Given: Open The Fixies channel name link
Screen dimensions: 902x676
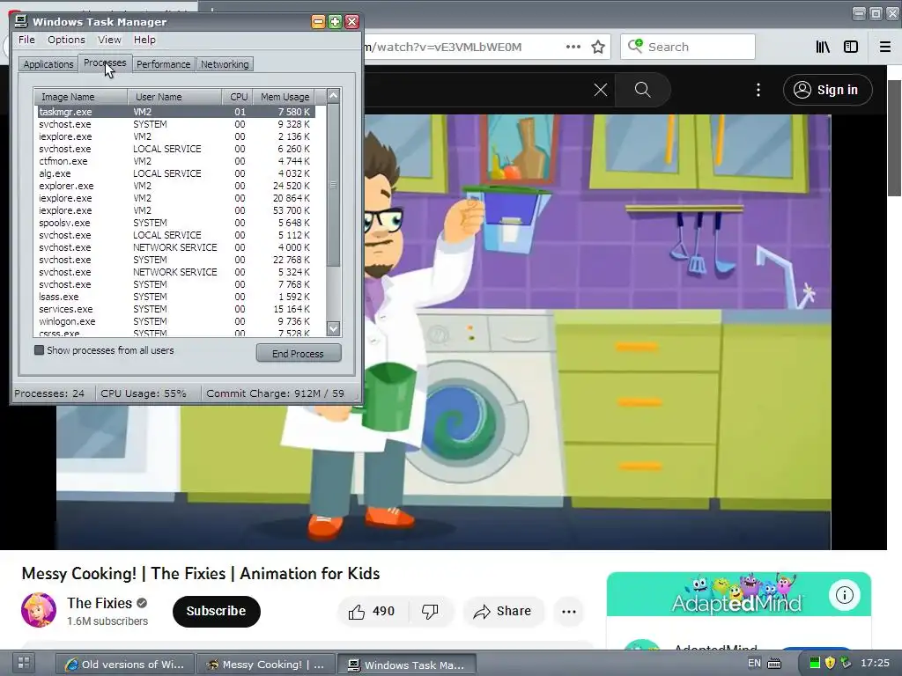Looking at the screenshot, I should click(x=100, y=603).
